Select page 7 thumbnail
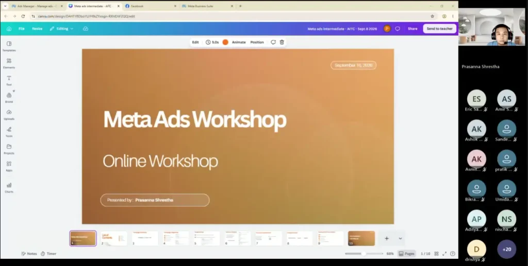This screenshot has width=528, height=266. 268,238
